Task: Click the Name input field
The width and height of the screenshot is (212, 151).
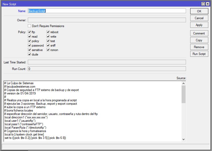Action: point(107,11)
